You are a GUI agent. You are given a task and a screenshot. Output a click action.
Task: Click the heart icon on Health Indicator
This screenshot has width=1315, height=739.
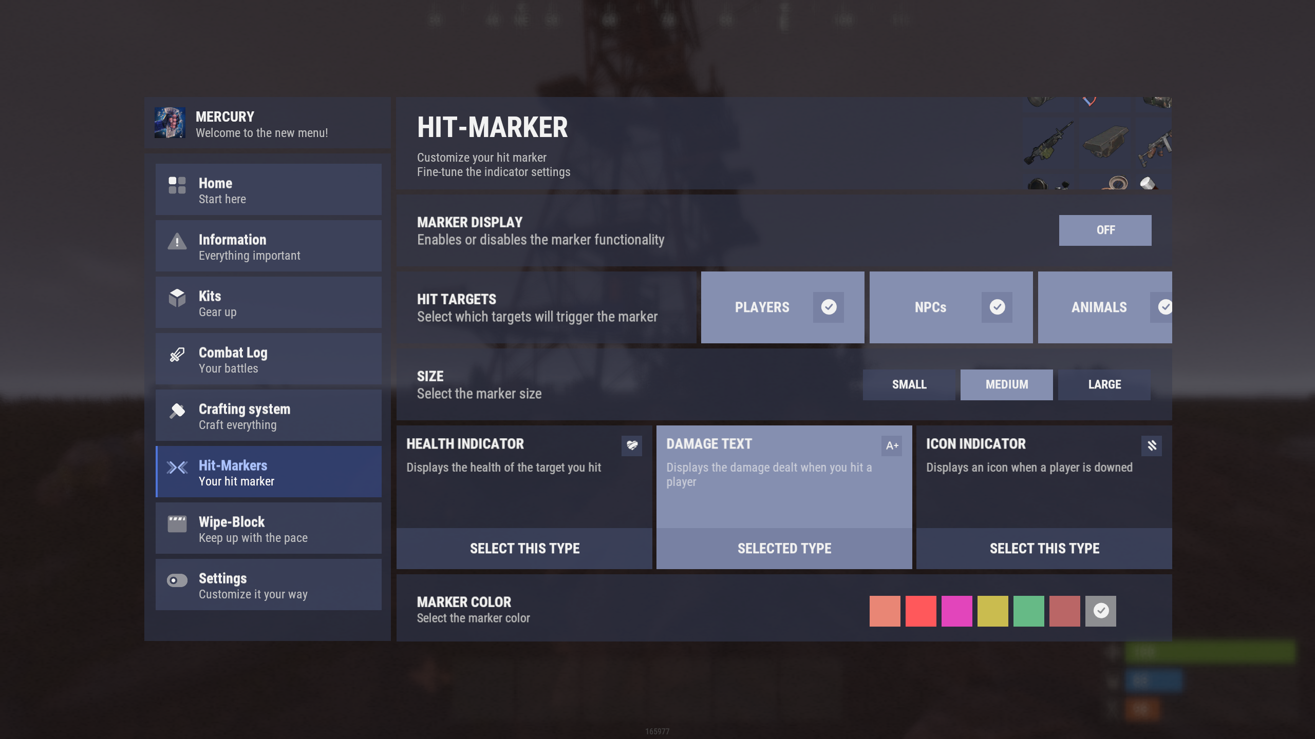coord(632,445)
